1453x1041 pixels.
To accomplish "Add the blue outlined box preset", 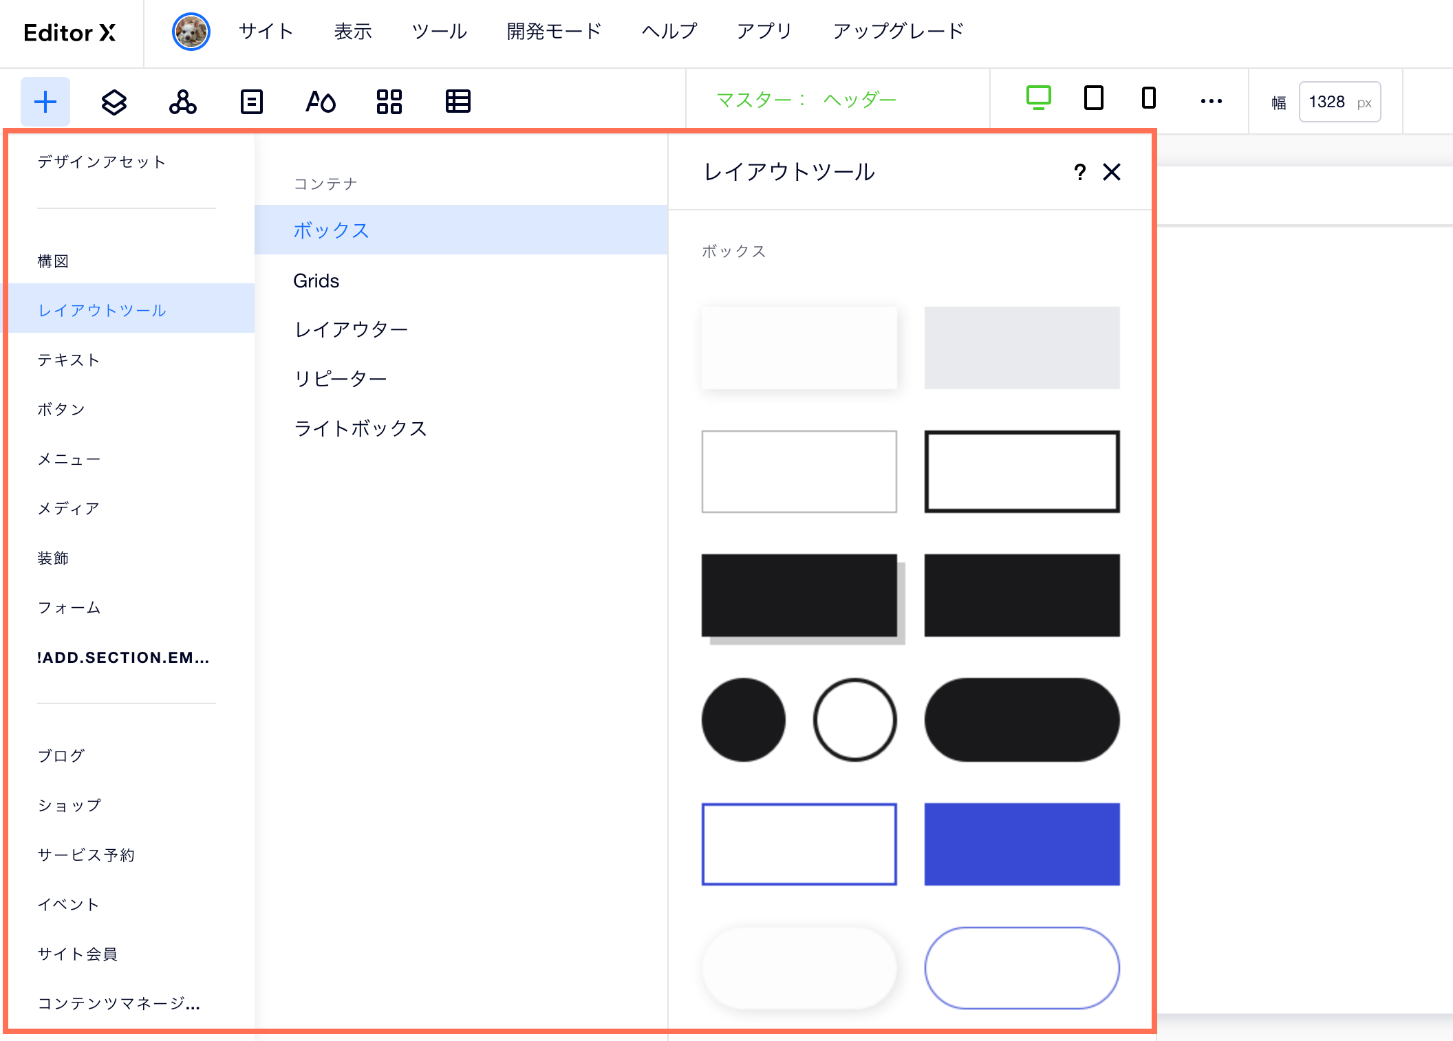I will [x=799, y=844].
